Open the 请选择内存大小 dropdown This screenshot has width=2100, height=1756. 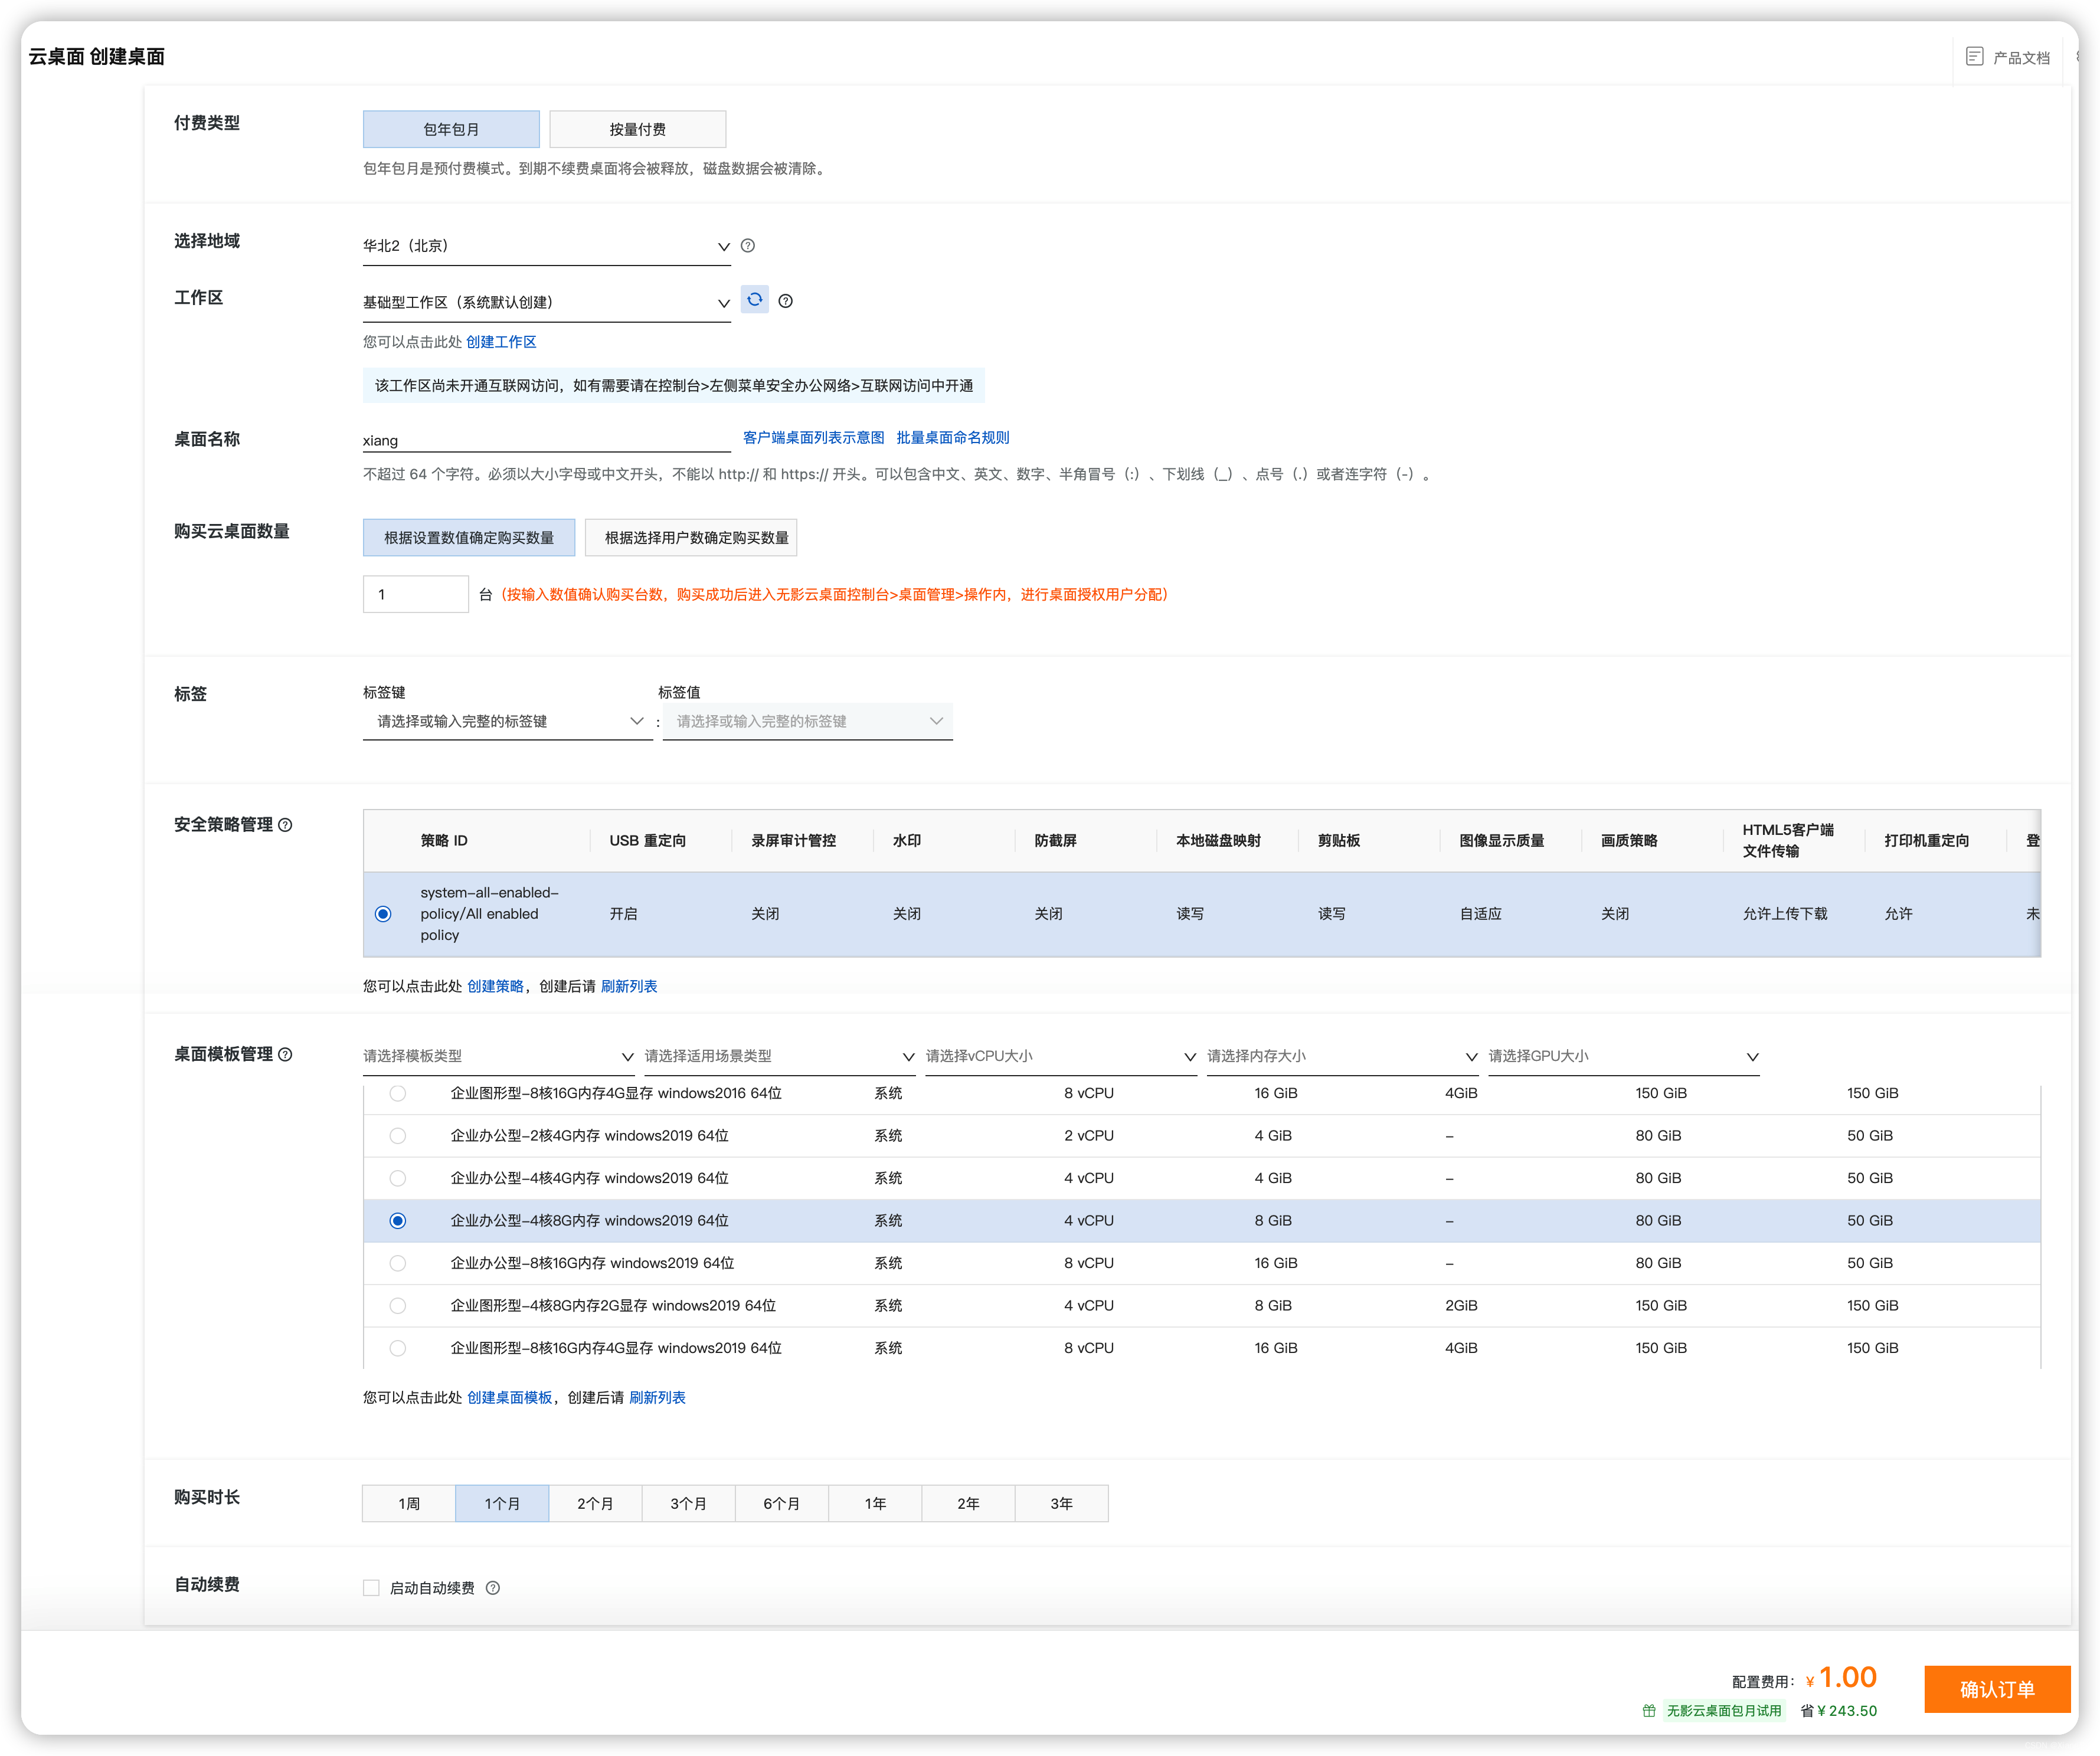point(1342,1056)
